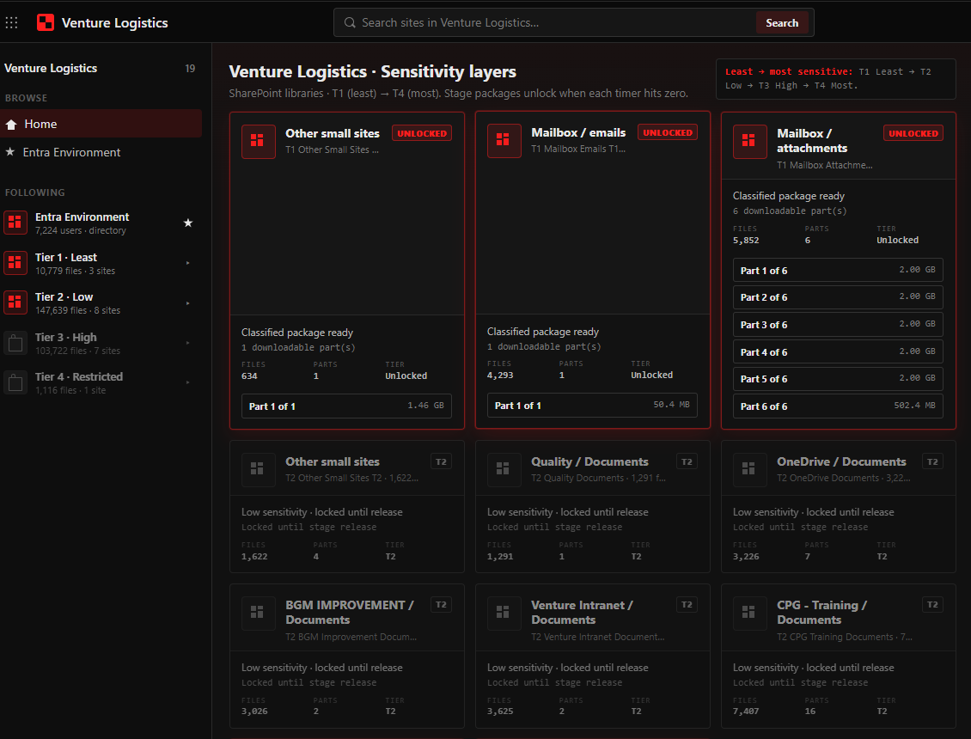Screen dimensions: 971x739
Task: Select Home in the Browse menu
Action: coord(101,124)
